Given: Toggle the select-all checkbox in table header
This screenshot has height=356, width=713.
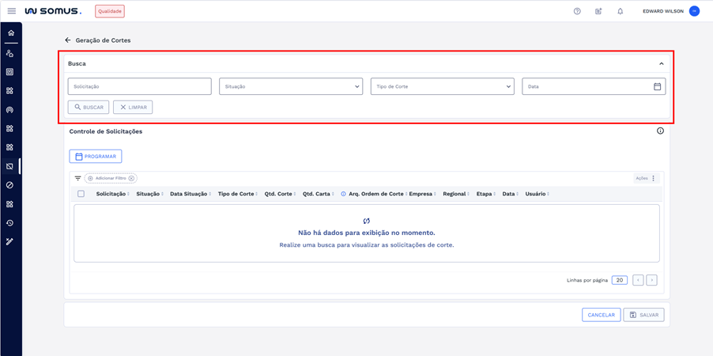Looking at the screenshot, I should pos(81,194).
